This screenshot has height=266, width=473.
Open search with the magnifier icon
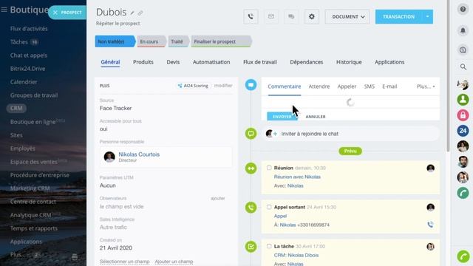(463, 66)
